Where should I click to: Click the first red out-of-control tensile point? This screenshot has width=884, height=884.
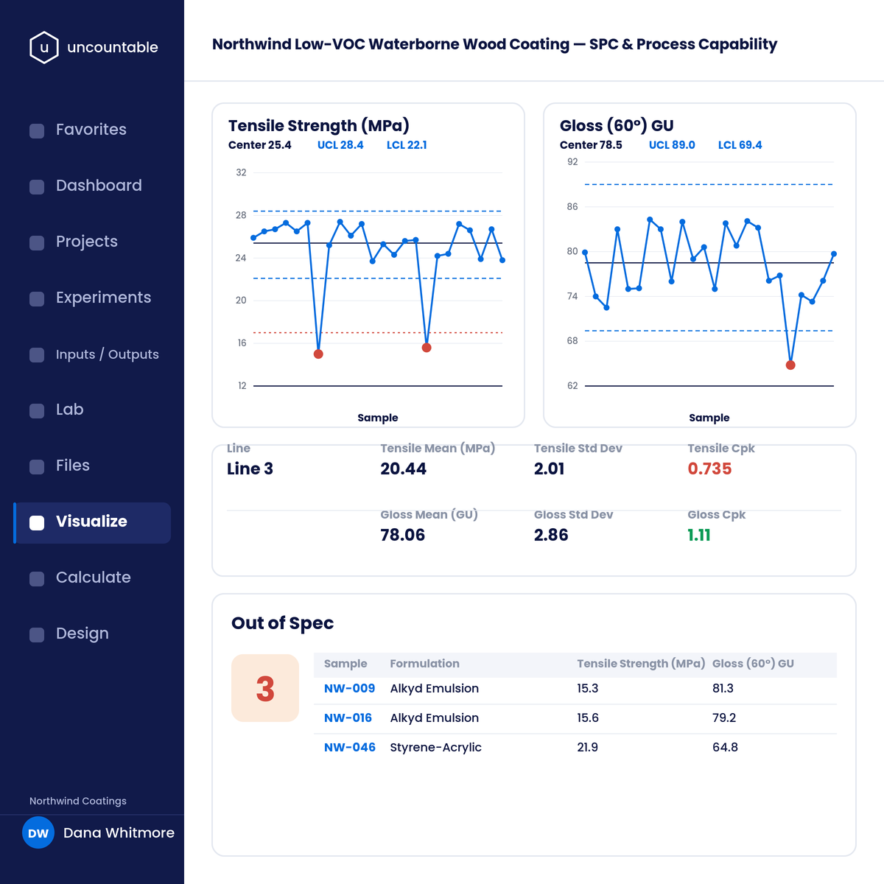[x=318, y=354]
